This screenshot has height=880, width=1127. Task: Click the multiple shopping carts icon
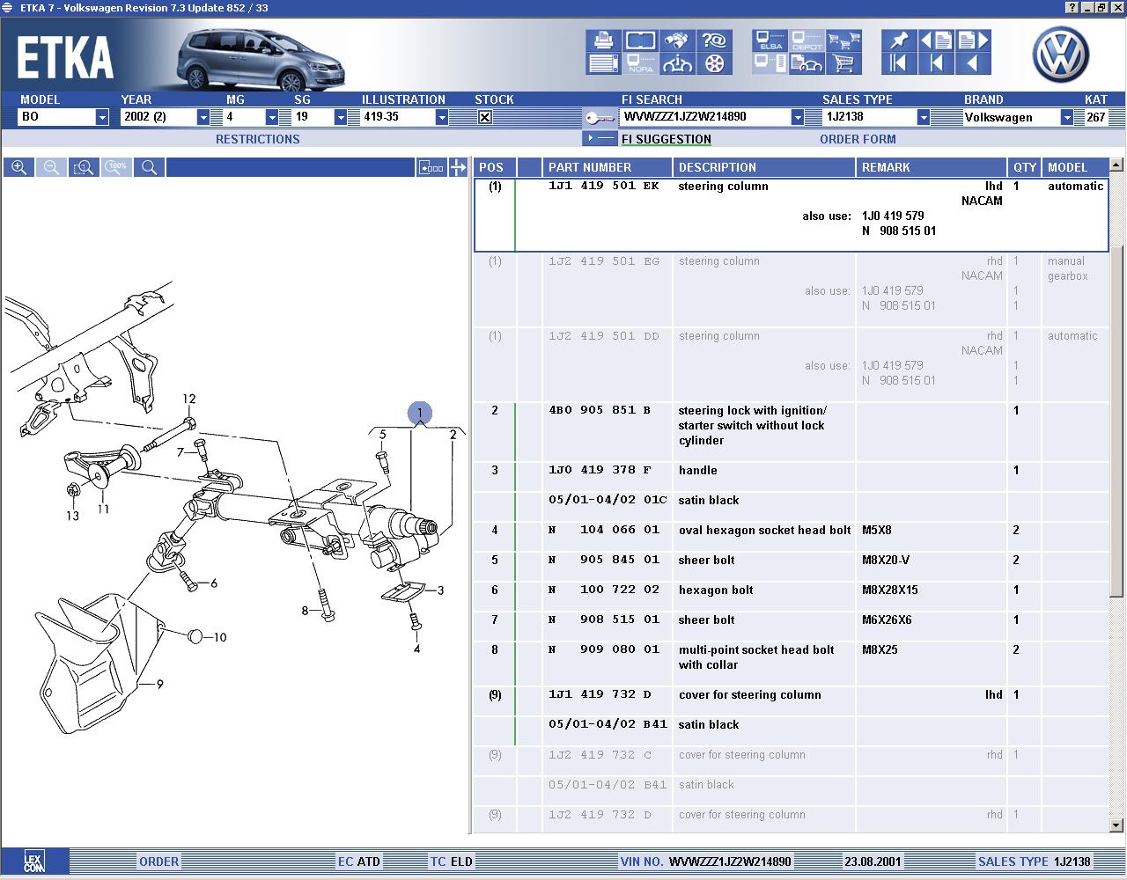click(843, 40)
